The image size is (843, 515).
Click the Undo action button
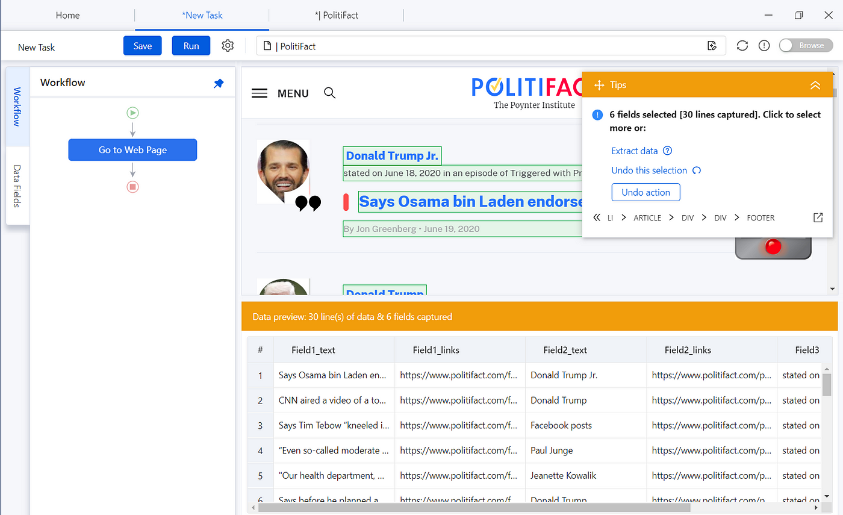645,192
